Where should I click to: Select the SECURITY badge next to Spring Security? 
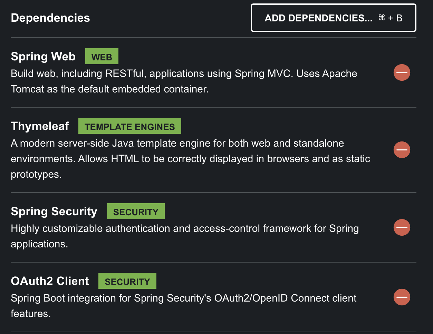click(136, 211)
